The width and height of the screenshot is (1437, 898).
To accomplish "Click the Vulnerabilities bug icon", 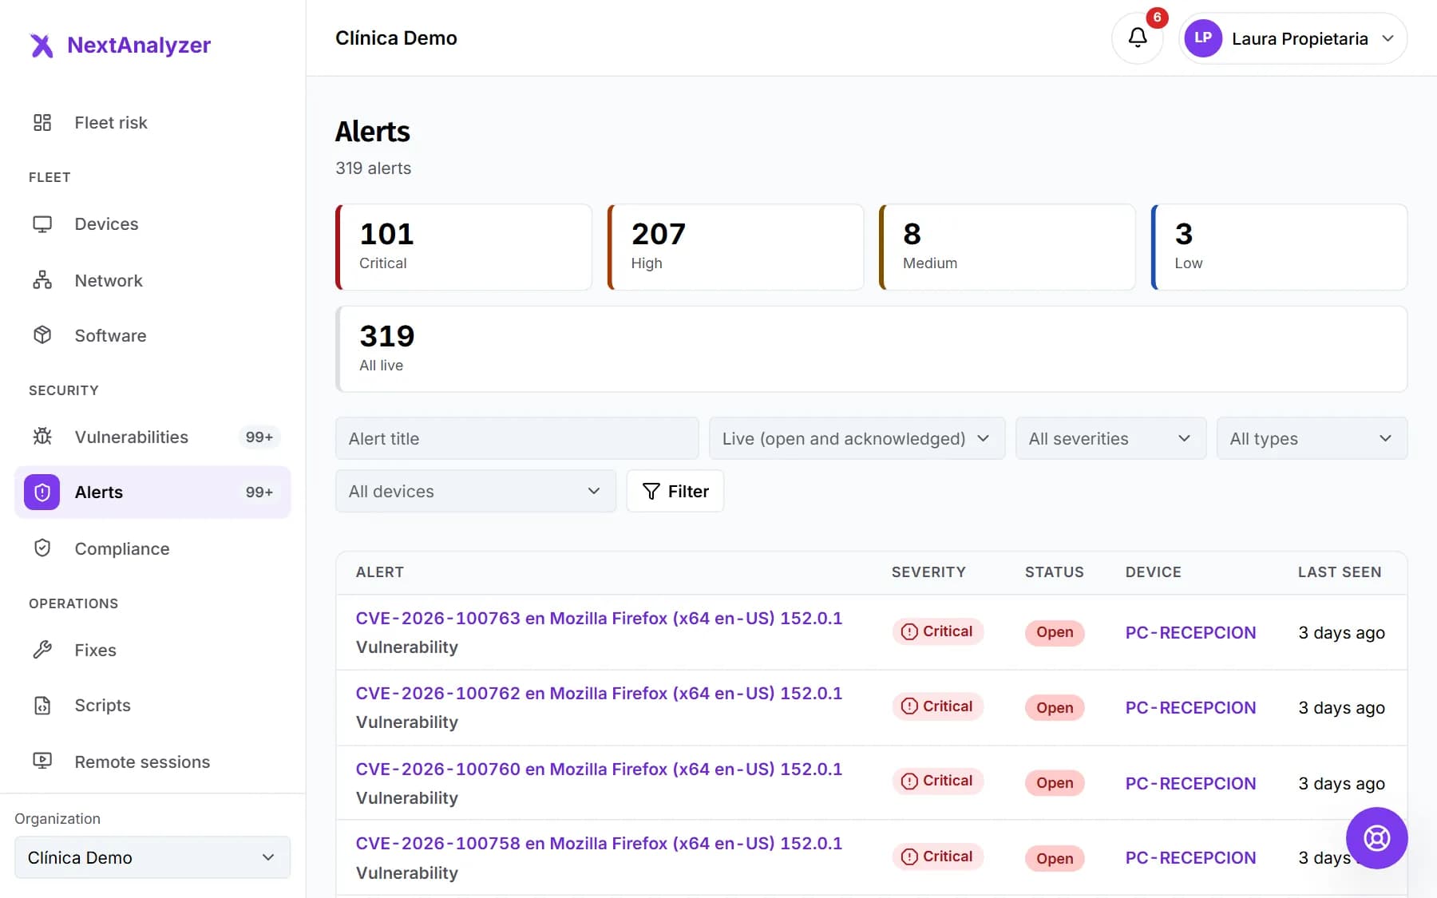I will pos(42,437).
